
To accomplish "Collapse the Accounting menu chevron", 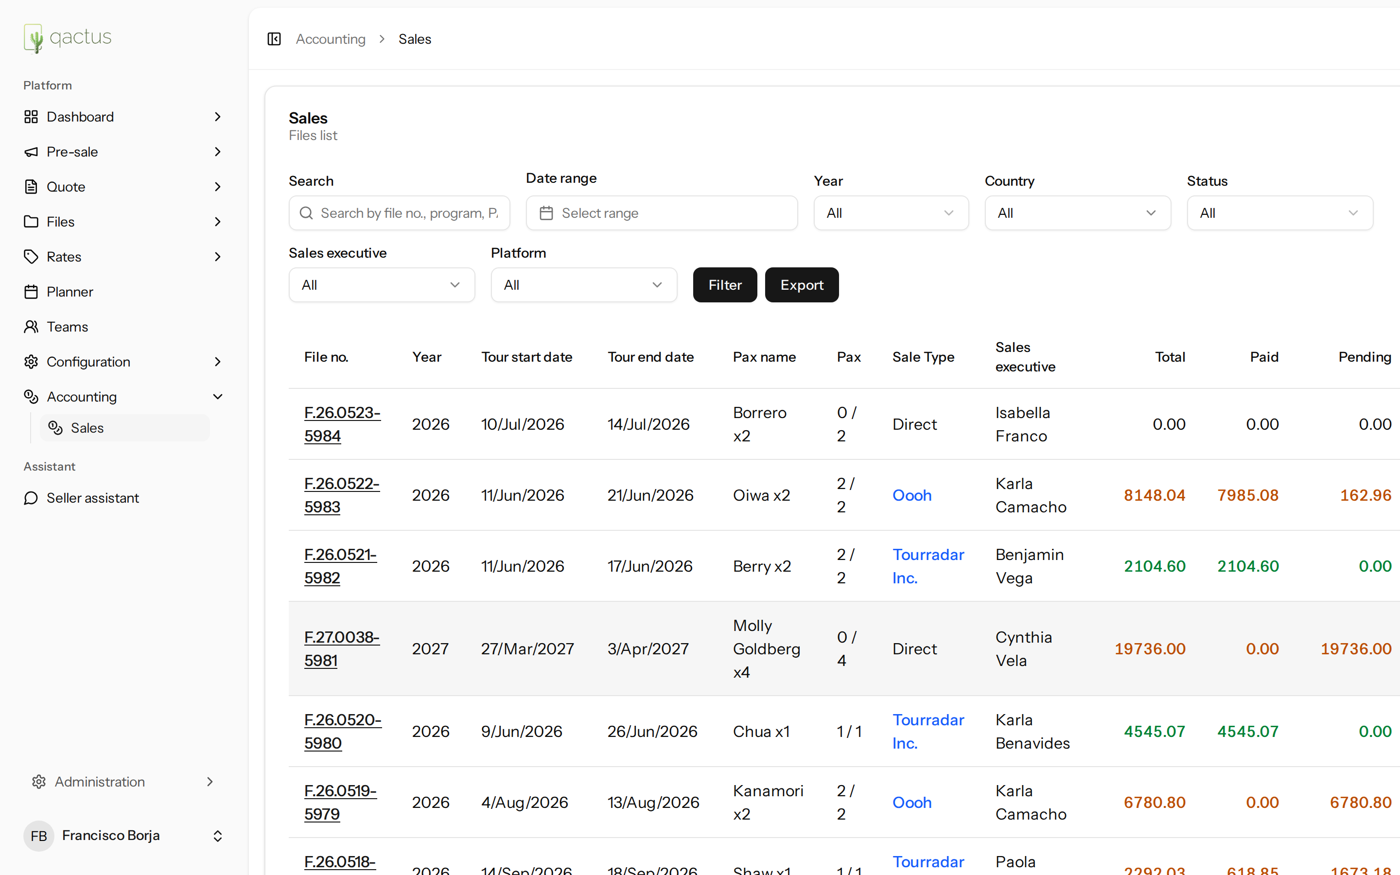I will pos(217,397).
